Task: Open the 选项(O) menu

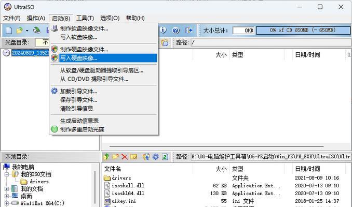Action: [110, 18]
